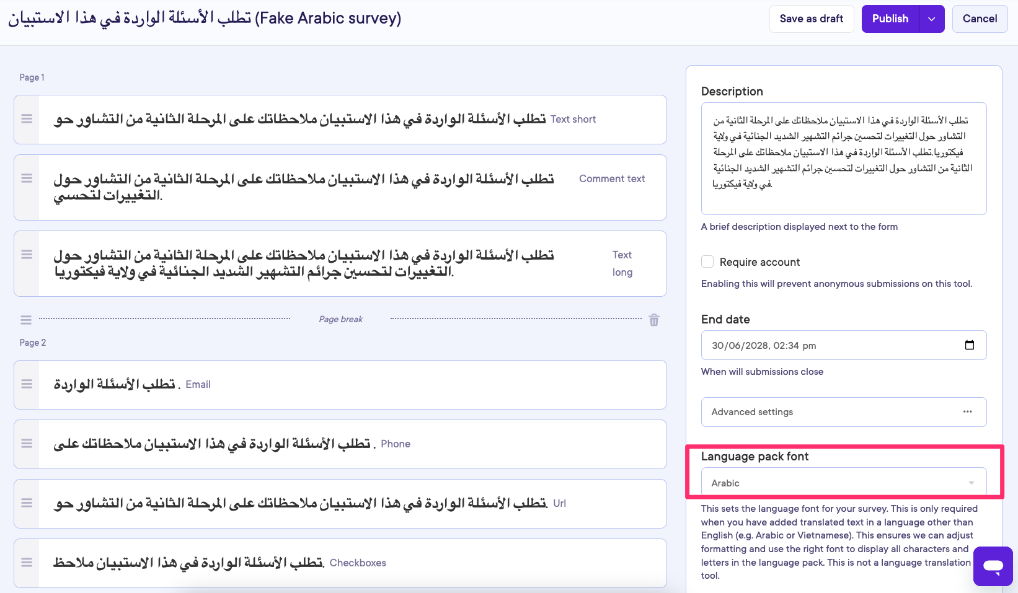
Task: Click the drag handle on the Checkboxes question
Action: 26,562
